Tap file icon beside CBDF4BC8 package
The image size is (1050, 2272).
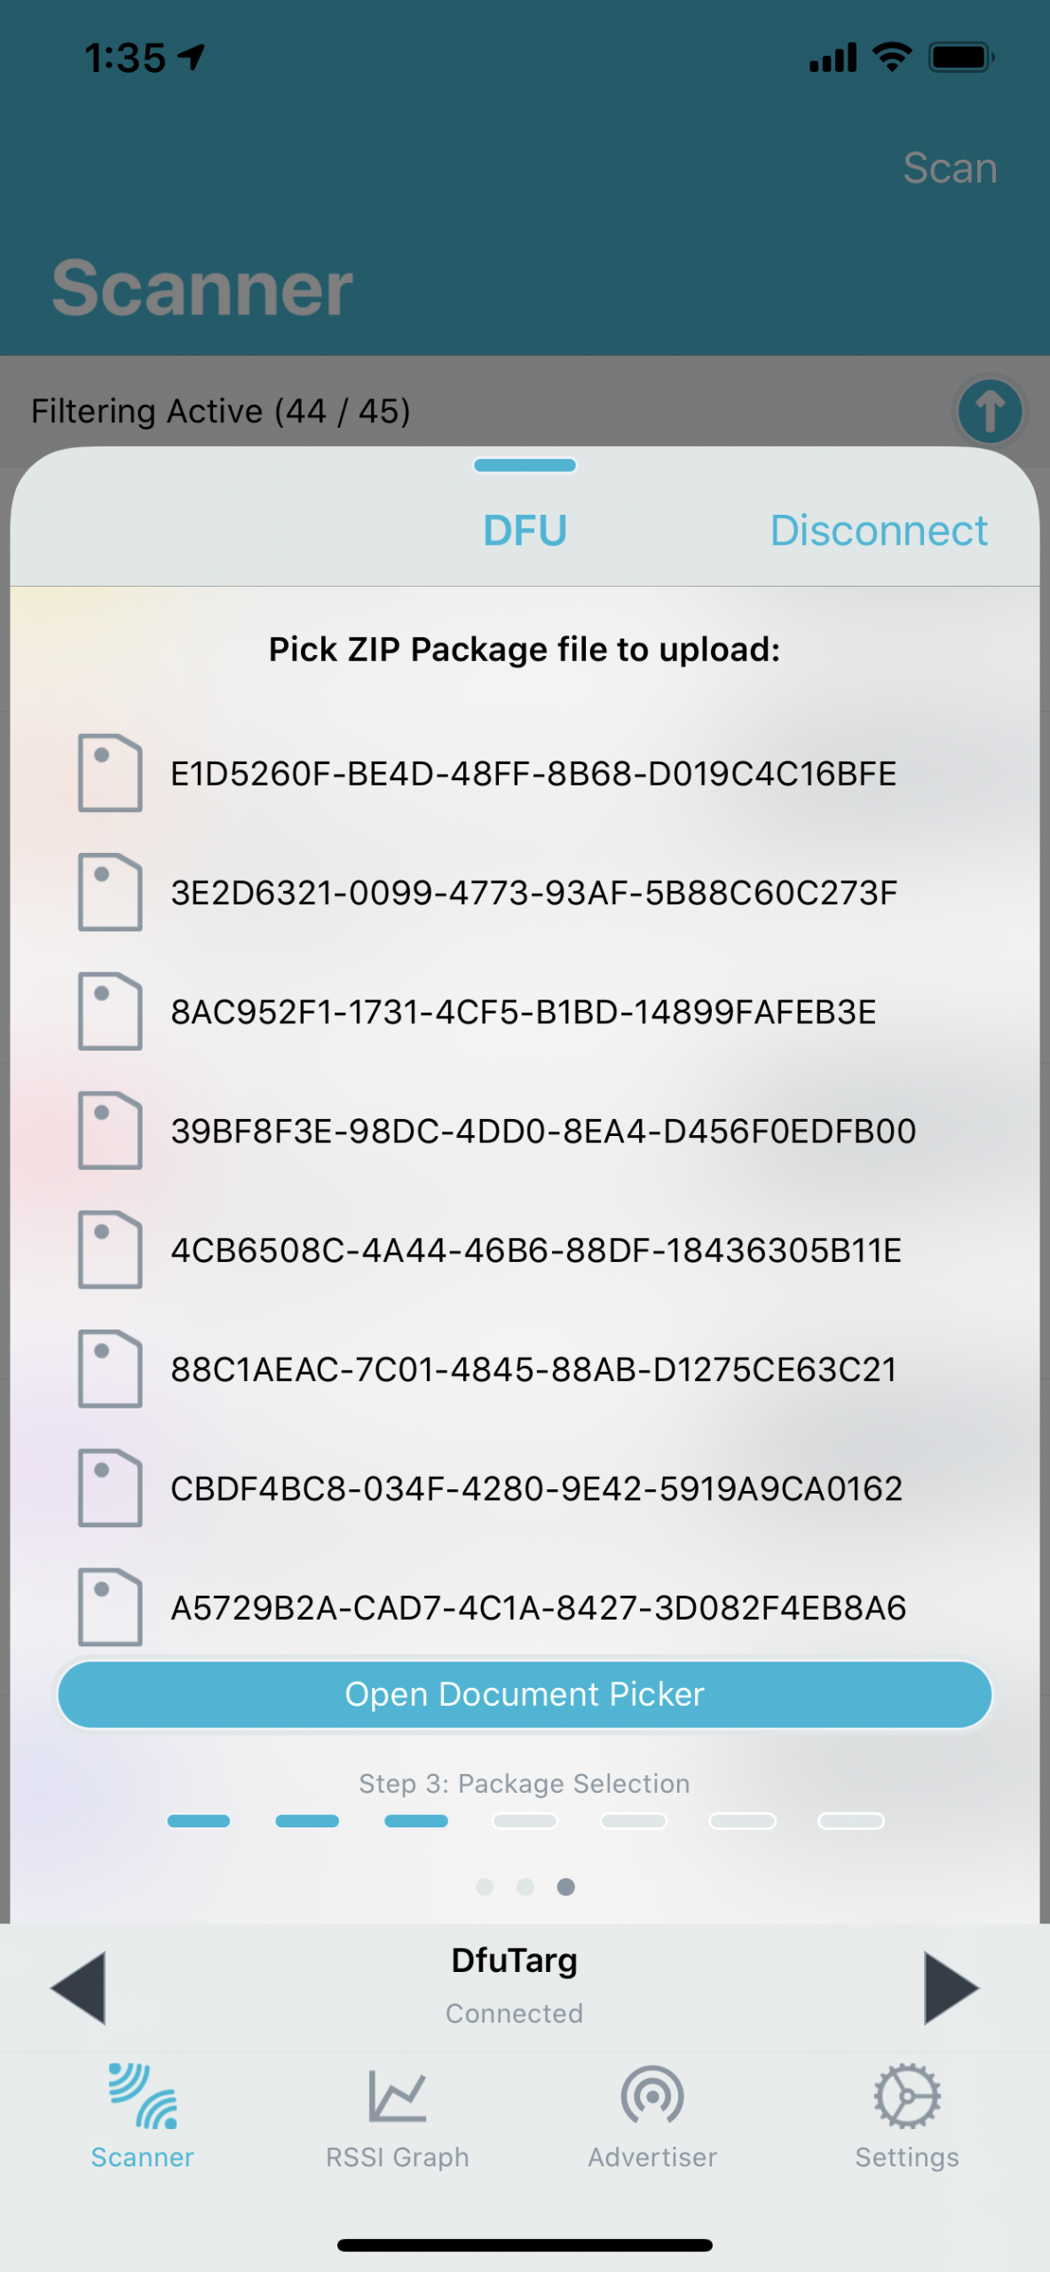click(x=110, y=1488)
